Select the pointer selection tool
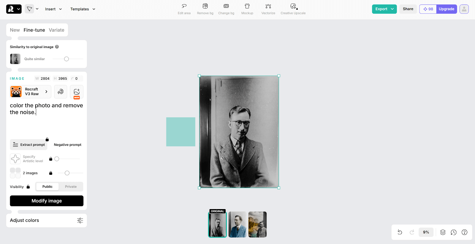This screenshot has height=244, width=475. pos(29,9)
